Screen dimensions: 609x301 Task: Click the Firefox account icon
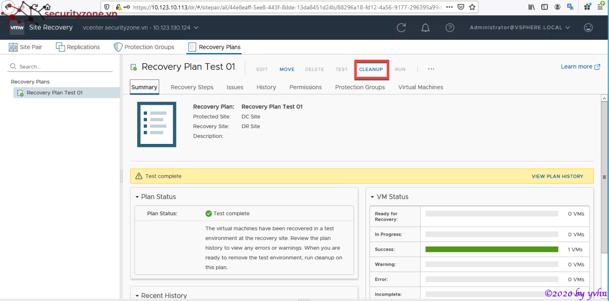click(558, 7)
